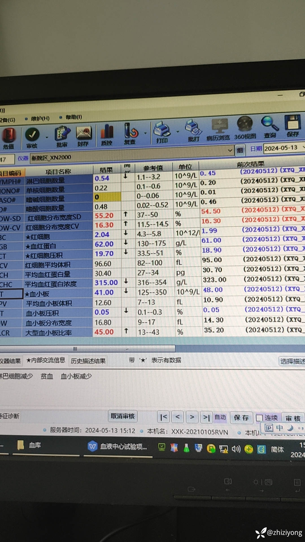Screen dimensions: 305x542
Task: Go to next record with > button
Action: coord(192,417)
